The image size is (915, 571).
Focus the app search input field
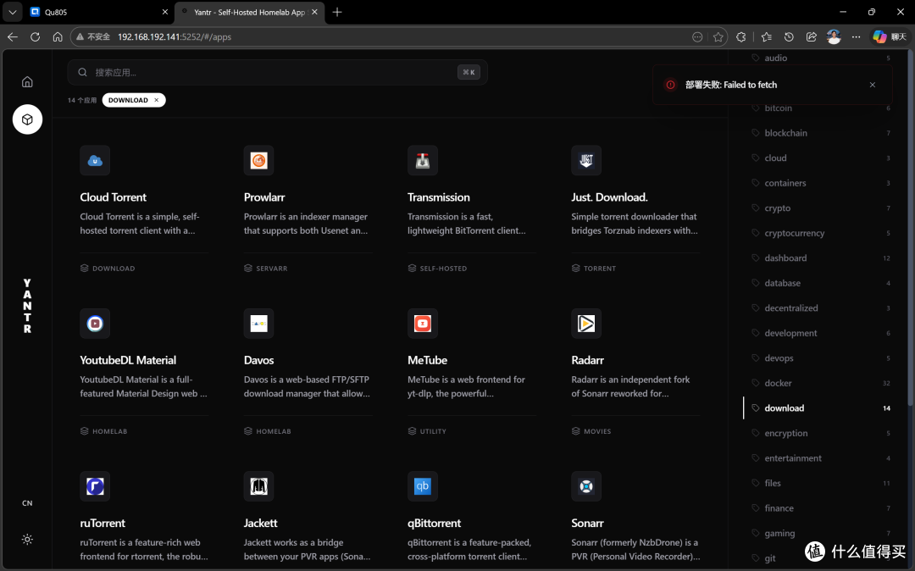coord(277,72)
